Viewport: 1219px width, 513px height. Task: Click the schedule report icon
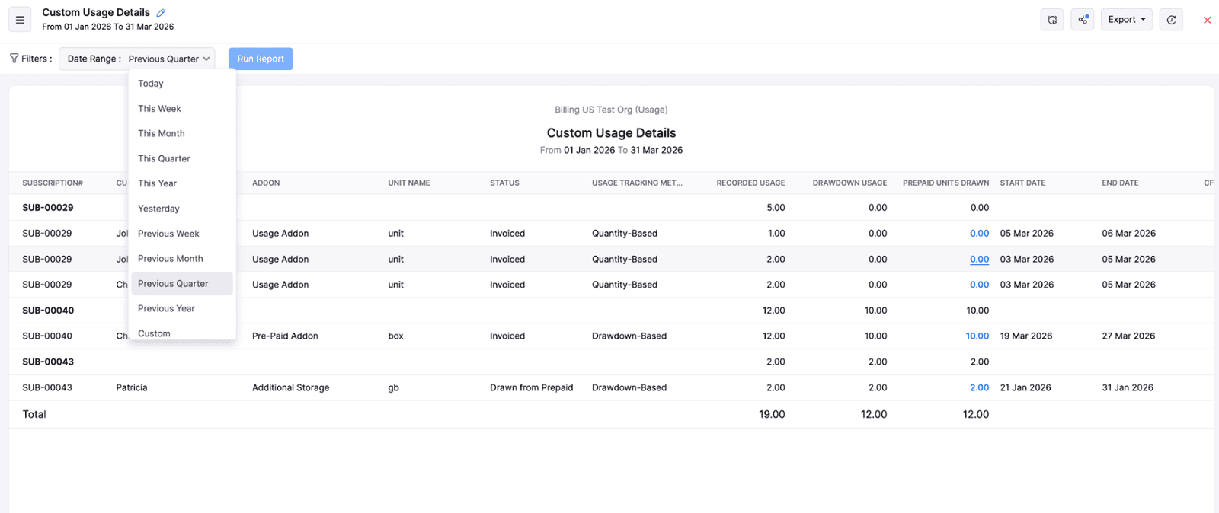point(1052,20)
